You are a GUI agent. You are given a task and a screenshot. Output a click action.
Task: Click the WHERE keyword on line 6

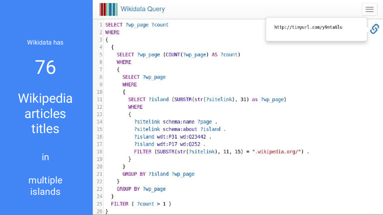point(124,62)
